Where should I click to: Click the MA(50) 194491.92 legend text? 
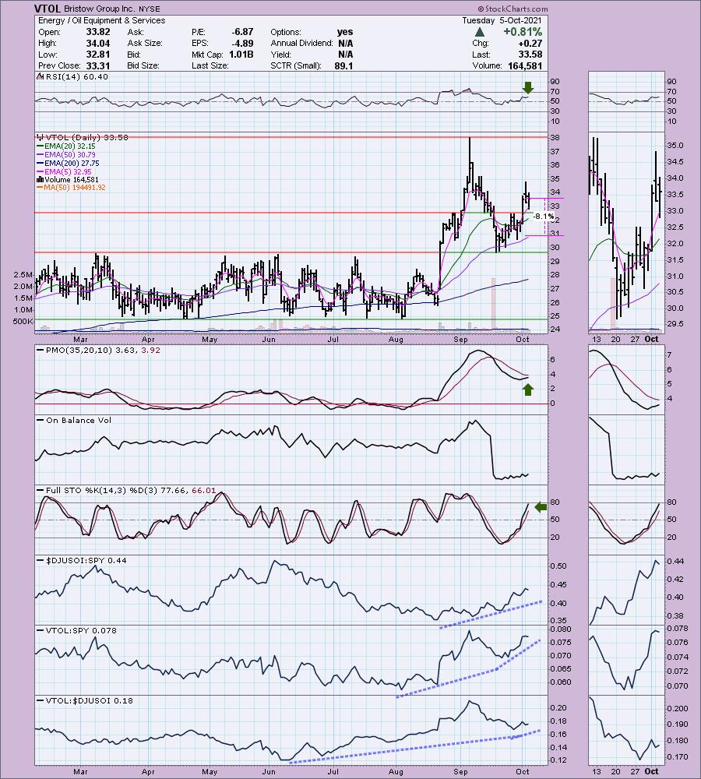(75, 187)
